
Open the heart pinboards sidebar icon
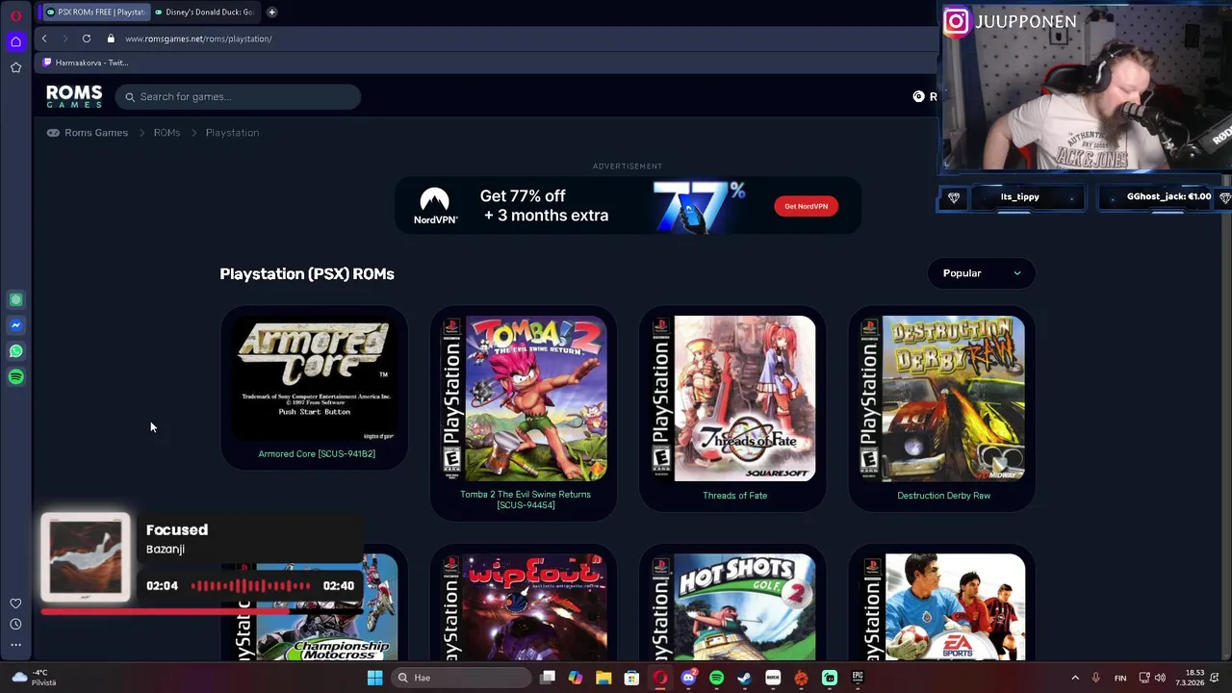click(x=15, y=603)
